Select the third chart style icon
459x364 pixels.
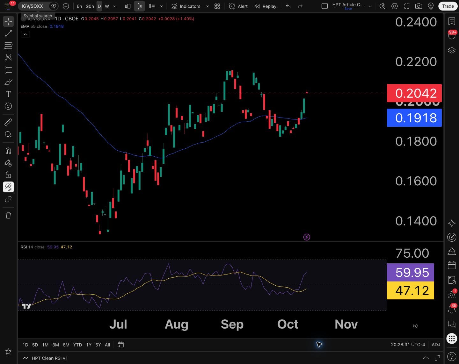pos(152,6)
